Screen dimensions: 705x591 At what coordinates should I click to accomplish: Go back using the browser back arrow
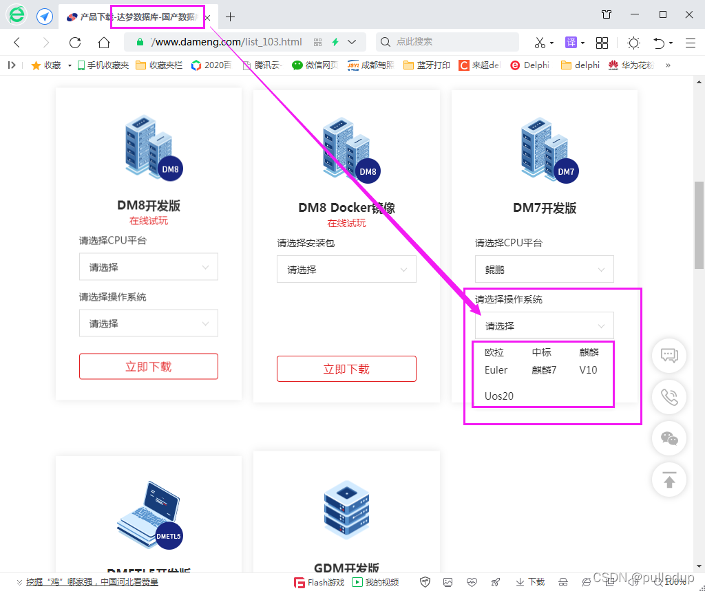[17, 43]
